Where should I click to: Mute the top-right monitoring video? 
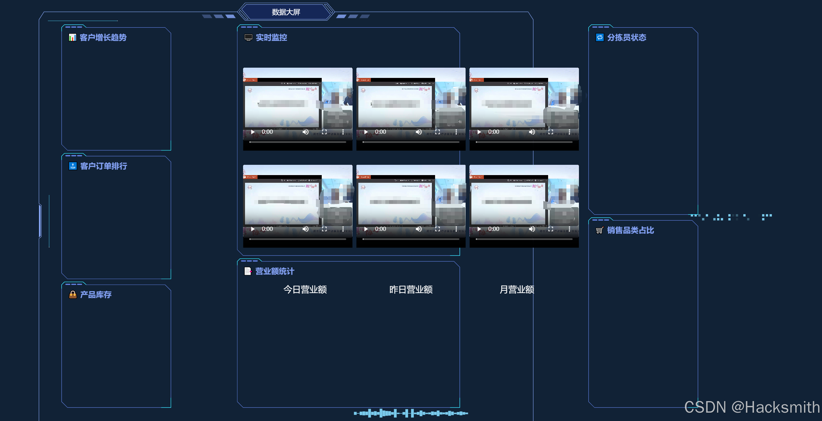coord(532,131)
